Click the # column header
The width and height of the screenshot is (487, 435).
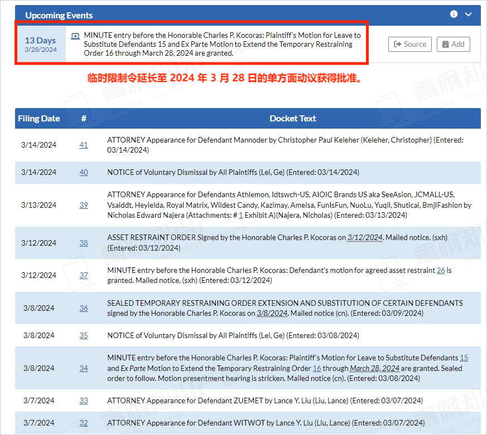pos(84,119)
